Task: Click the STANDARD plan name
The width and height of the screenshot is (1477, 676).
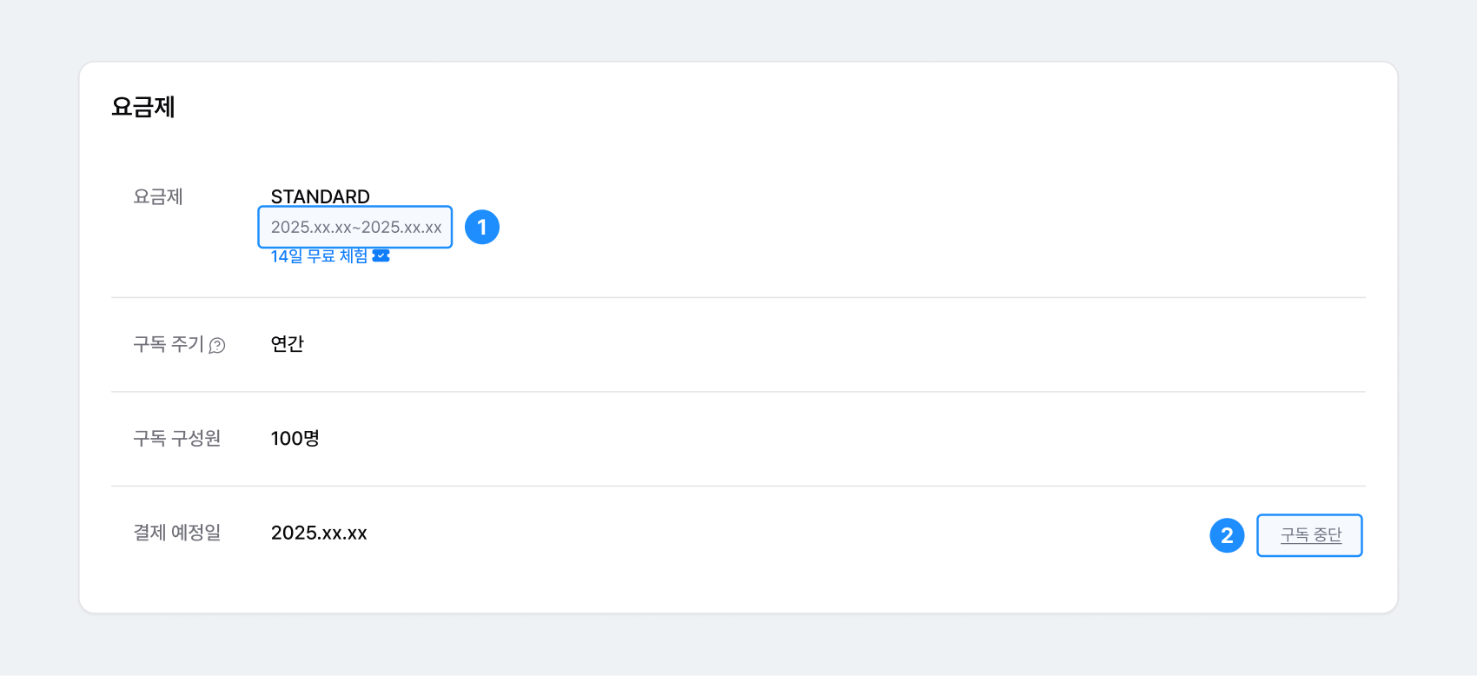Action: pos(321,196)
